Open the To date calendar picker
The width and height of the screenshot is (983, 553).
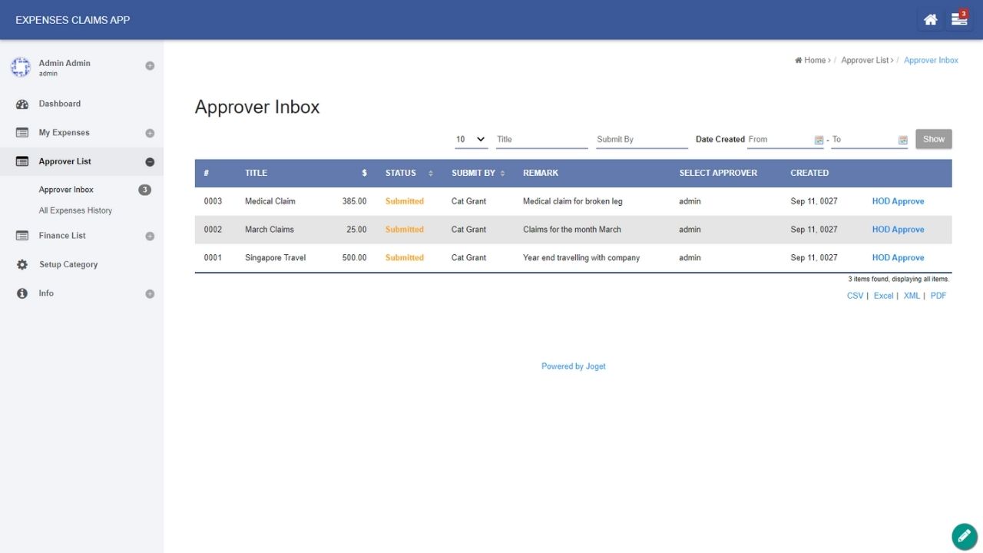[902, 140]
